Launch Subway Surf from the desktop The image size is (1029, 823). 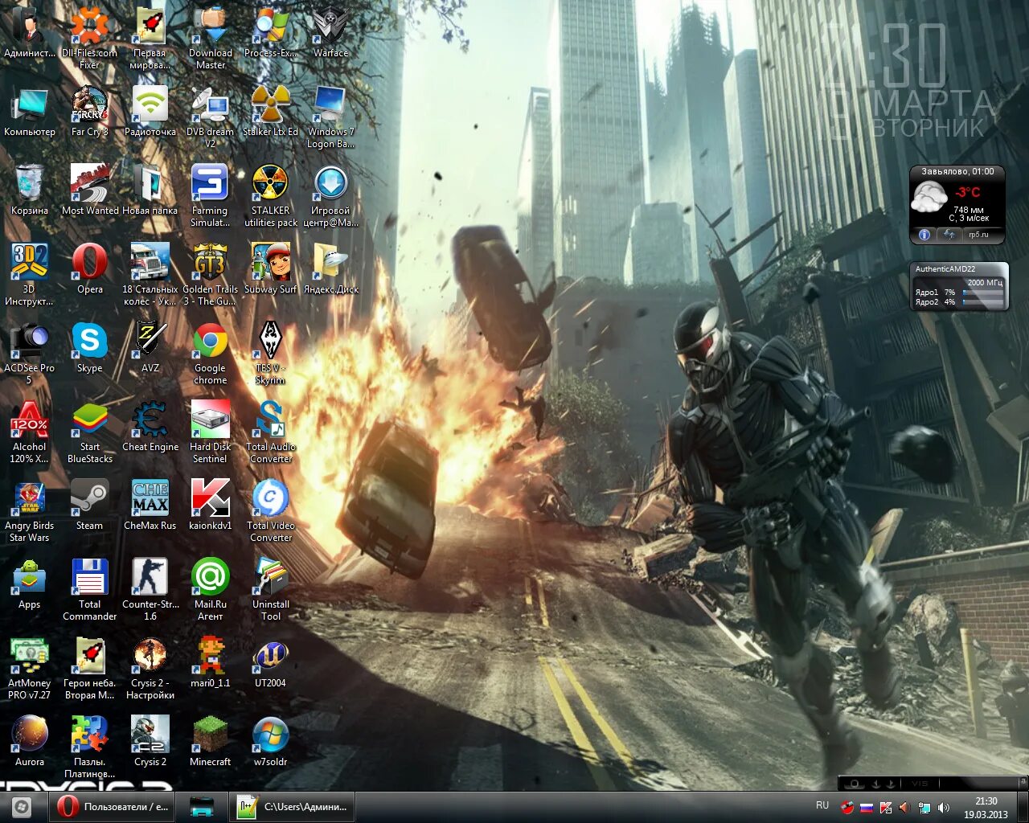point(271,268)
